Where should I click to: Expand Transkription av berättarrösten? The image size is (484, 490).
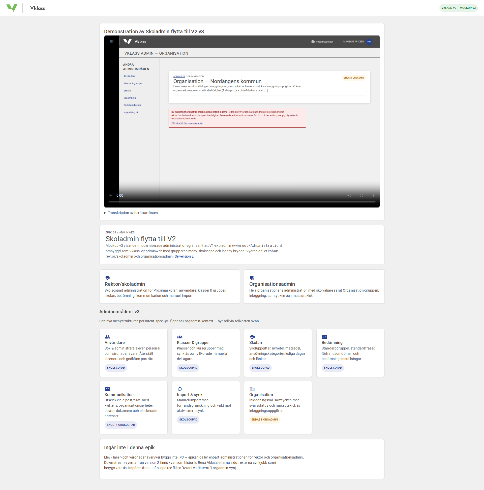tap(131, 213)
